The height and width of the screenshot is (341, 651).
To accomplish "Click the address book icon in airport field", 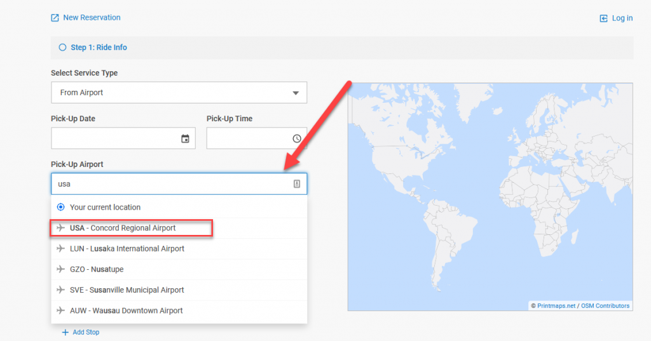I will pos(297,184).
